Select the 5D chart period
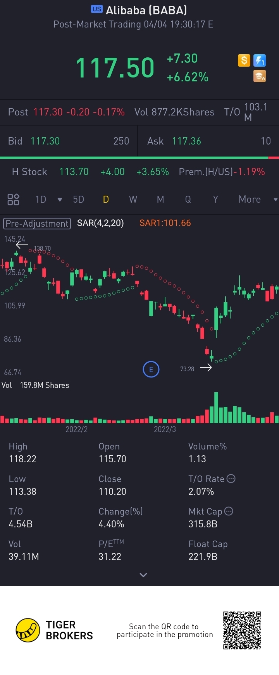This screenshot has width=279, height=675. tap(78, 199)
